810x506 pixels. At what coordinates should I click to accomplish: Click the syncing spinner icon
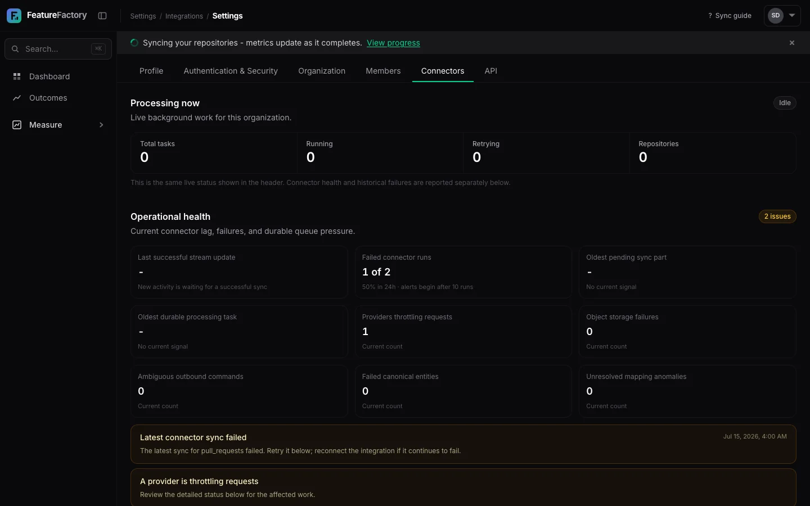click(x=134, y=43)
